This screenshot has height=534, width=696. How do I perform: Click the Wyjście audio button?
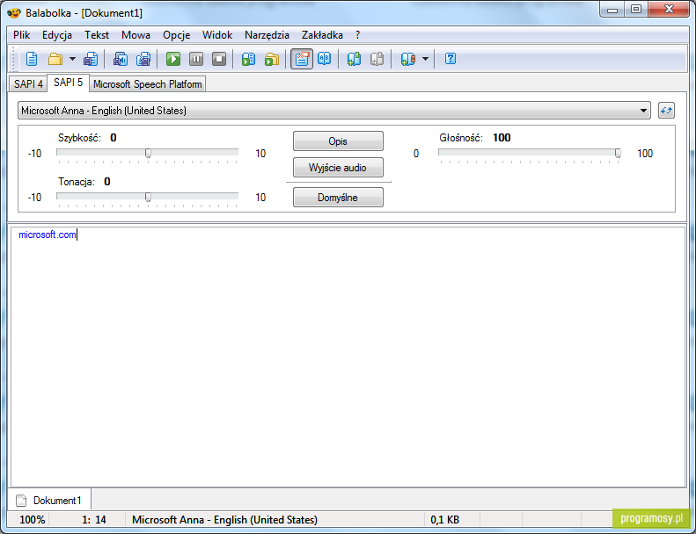point(338,168)
